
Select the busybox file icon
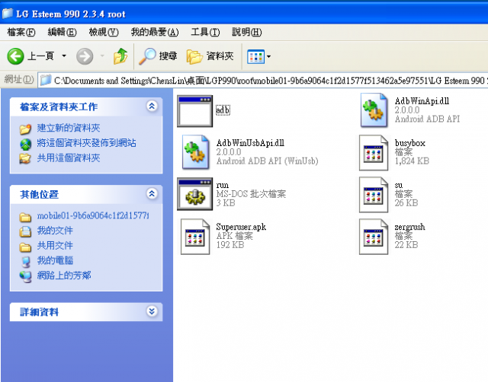click(374, 152)
